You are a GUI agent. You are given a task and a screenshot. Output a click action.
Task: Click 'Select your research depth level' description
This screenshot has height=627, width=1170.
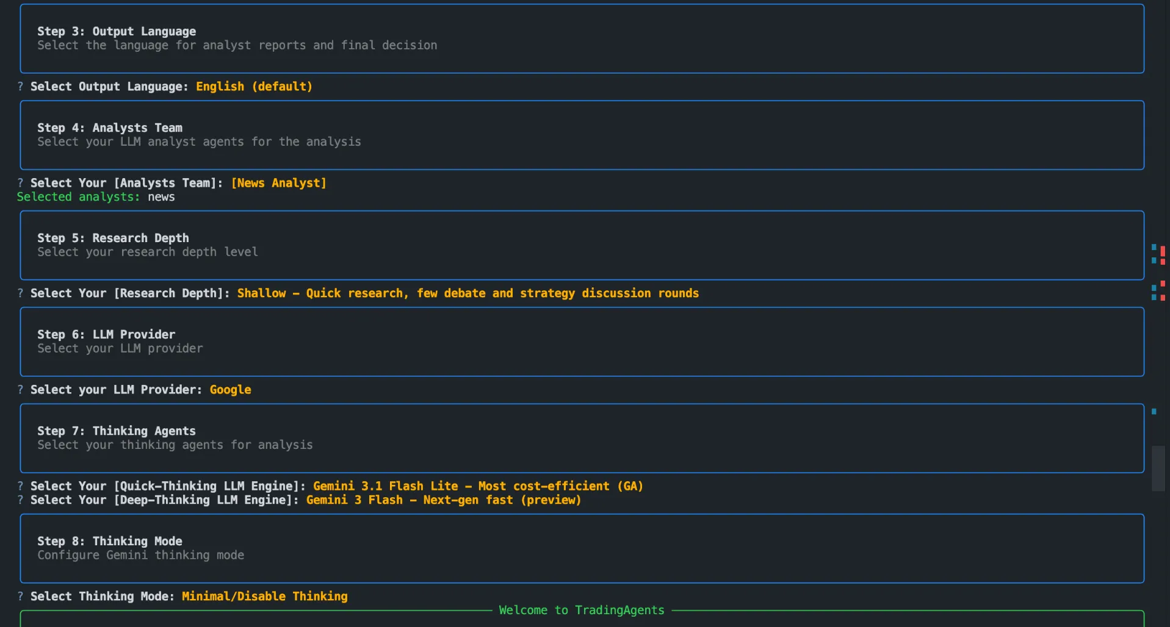[x=148, y=252]
